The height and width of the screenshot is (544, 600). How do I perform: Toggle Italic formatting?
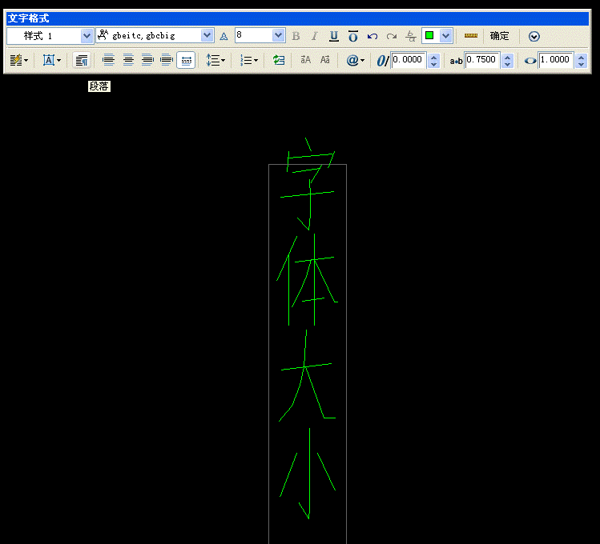[x=315, y=36]
